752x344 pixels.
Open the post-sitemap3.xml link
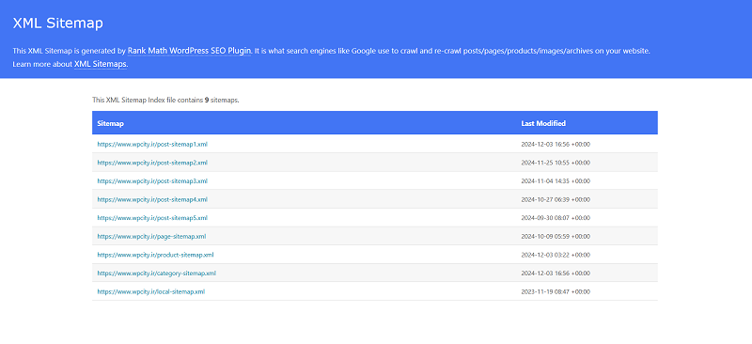point(152,180)
